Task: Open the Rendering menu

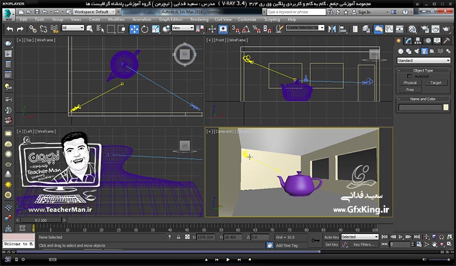Action: coord(199,19)
